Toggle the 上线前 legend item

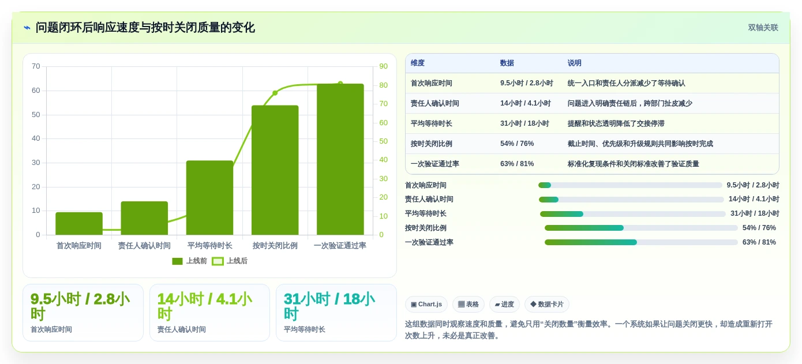point(189,261)
